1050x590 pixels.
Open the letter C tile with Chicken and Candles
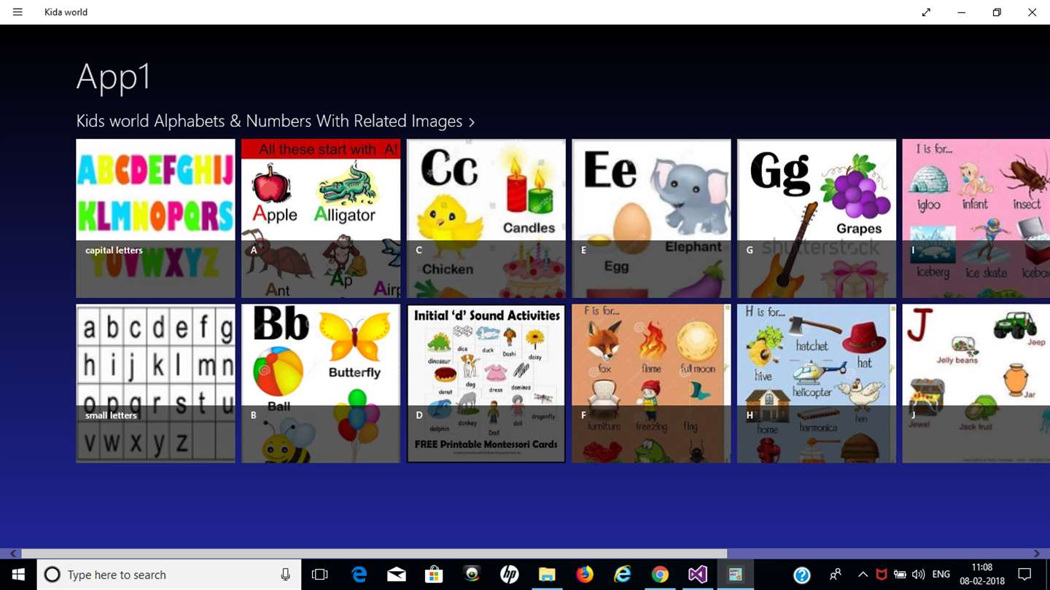[486, 219]
